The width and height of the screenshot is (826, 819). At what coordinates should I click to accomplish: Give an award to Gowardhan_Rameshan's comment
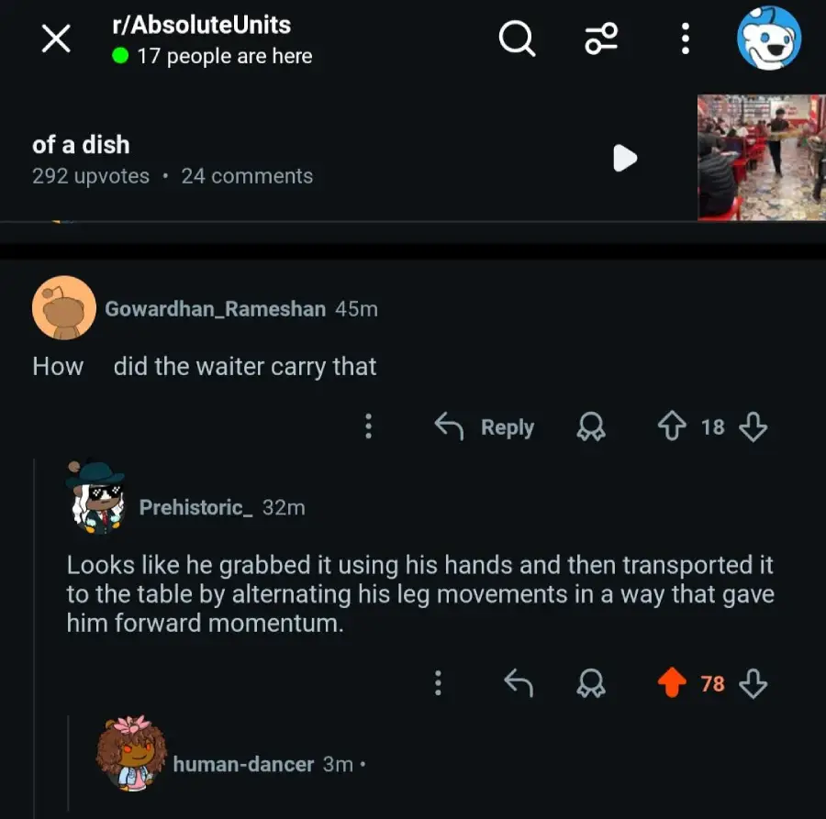(591, 426)
